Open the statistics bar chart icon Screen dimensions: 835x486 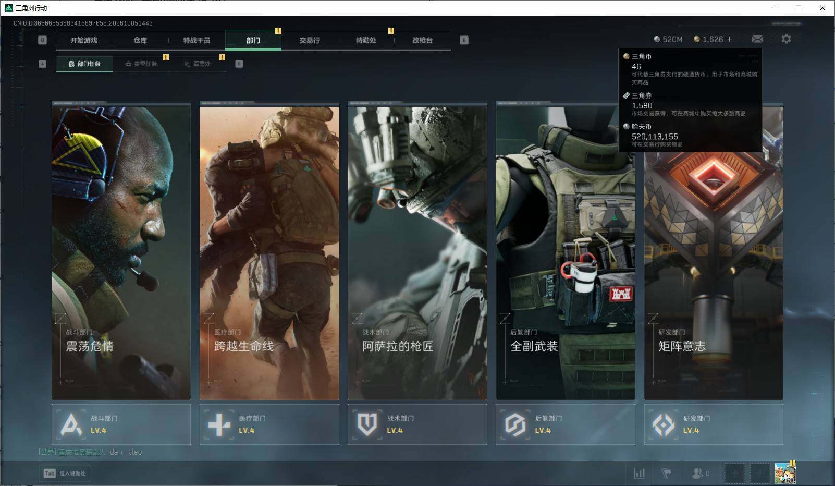point(639,473)
